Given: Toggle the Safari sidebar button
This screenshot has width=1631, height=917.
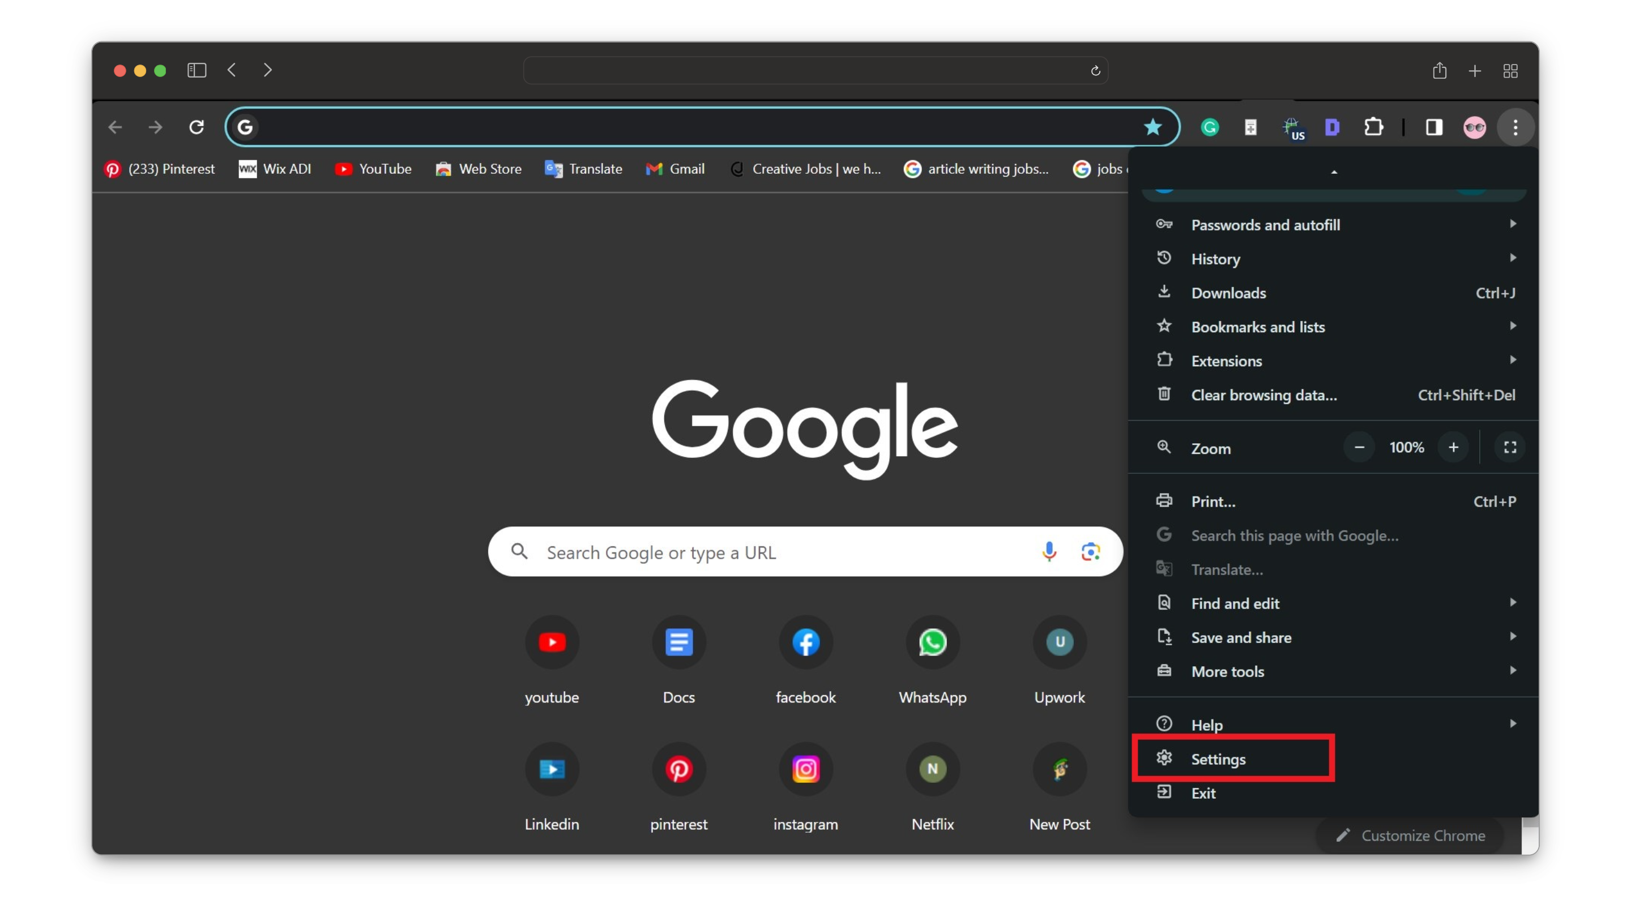Looking at the screenshot, I should click(197, 70).
